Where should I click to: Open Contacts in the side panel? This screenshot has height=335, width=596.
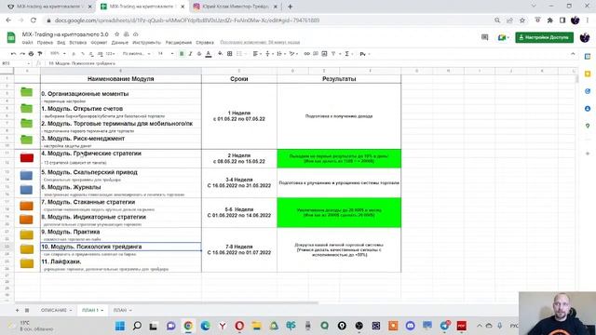[x=588, y=109]
